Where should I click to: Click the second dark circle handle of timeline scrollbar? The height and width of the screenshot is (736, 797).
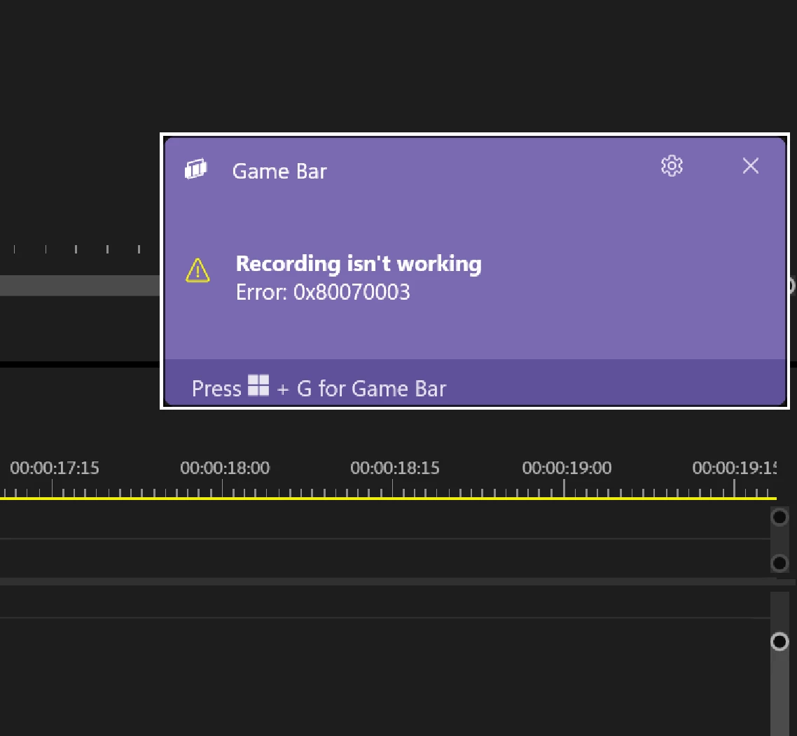[779, 563]
